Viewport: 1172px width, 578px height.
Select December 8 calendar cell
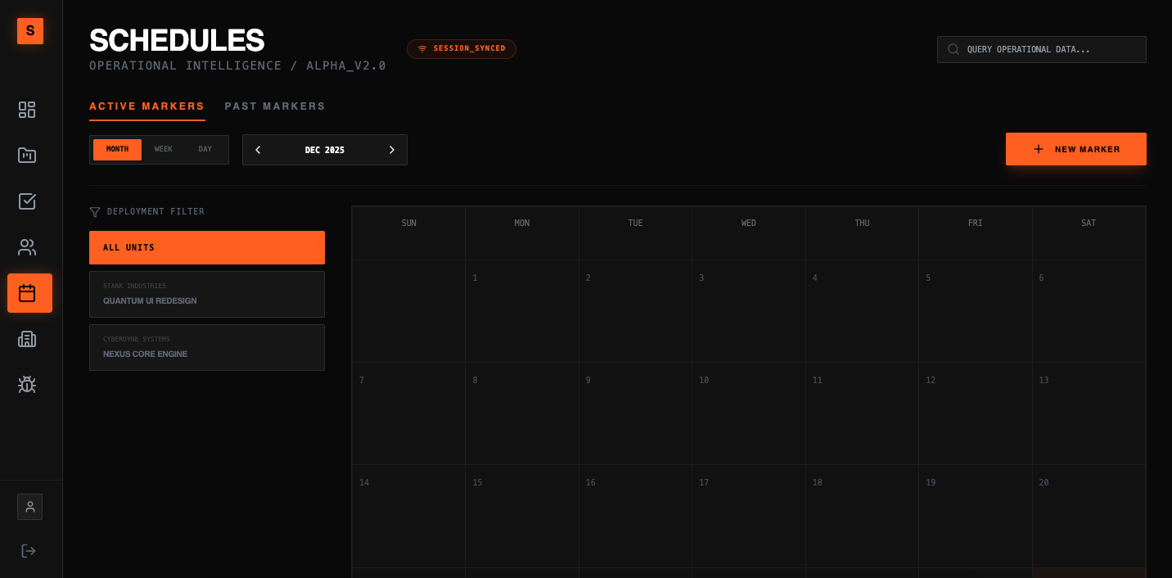tap(522, 413)
